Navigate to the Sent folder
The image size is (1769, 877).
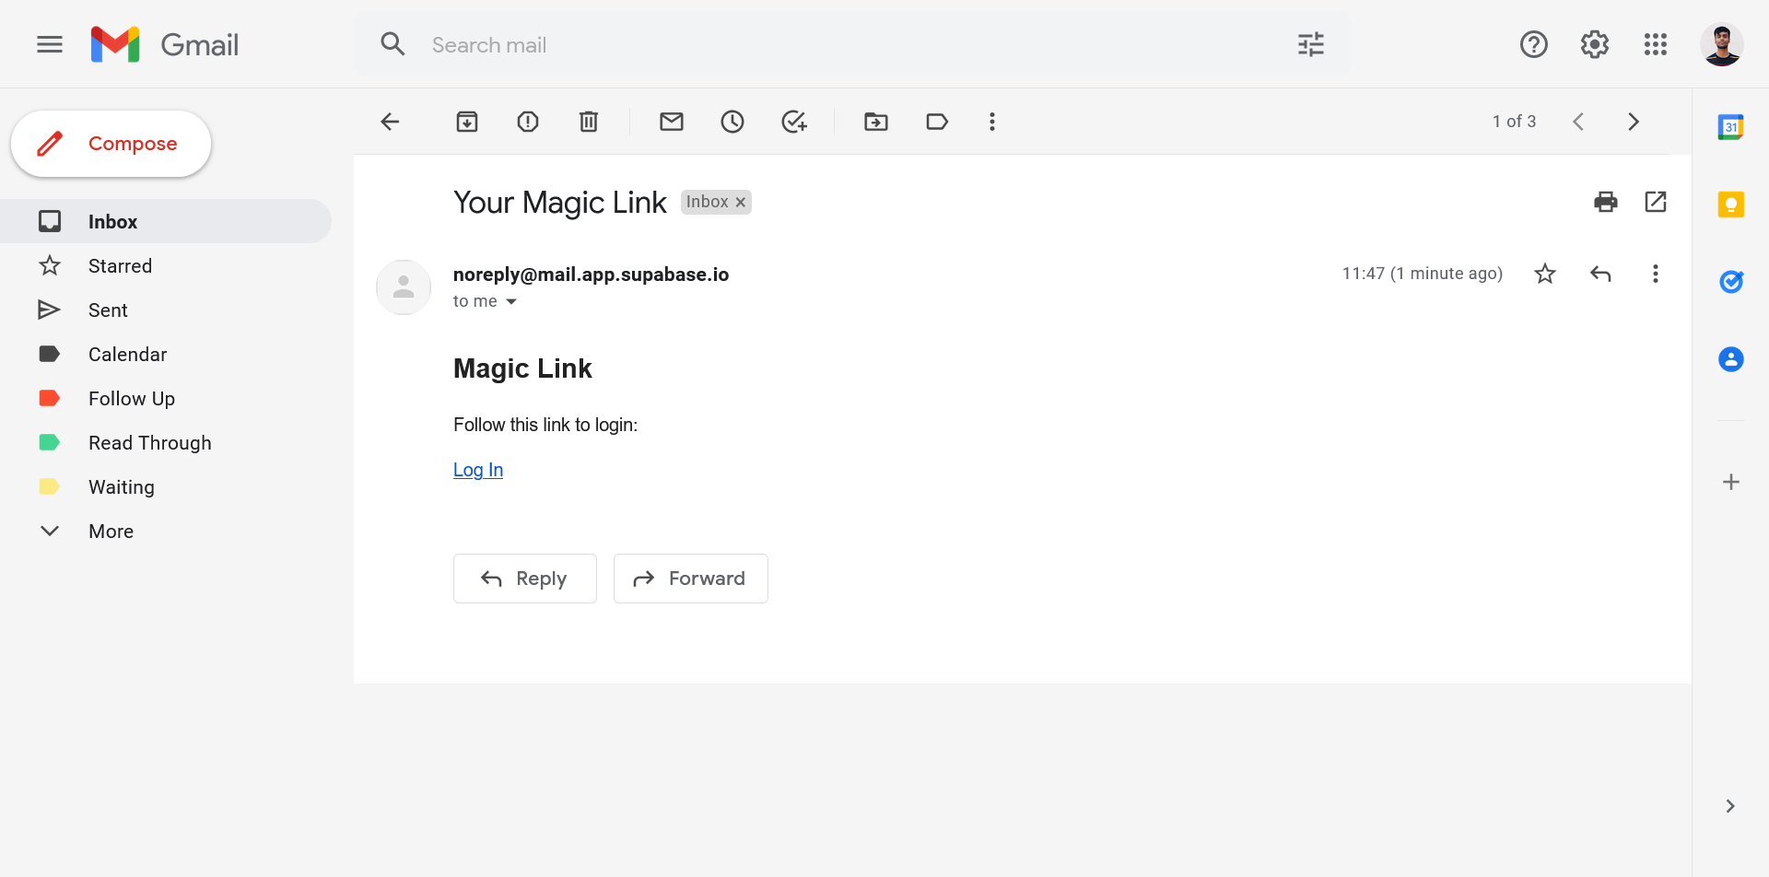(x=108, y=310)
